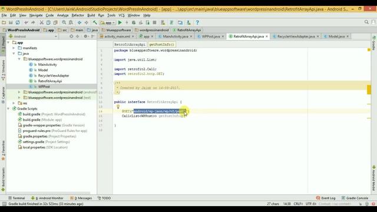Open the Tools menu
377x212 pixels.
click(x=111, y=15)
